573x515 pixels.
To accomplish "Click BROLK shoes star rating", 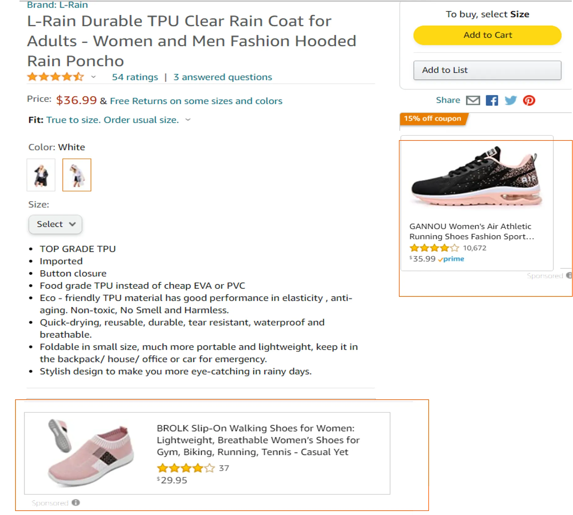I will coord(186,468).
